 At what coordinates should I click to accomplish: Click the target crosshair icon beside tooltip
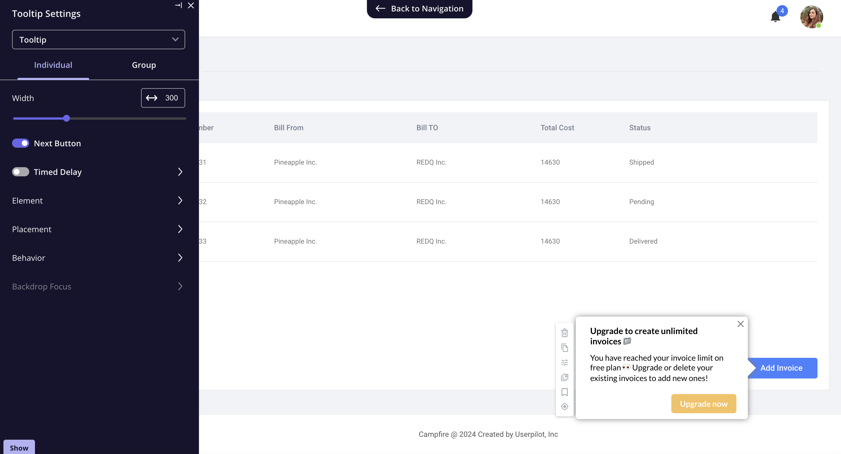click(564, 406)
